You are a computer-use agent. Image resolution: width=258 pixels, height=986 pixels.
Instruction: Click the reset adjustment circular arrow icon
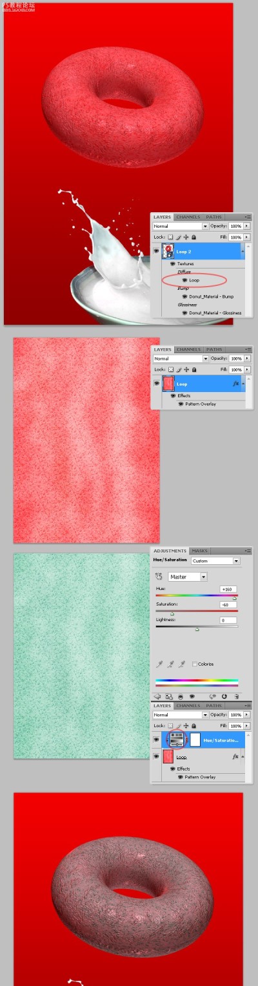click(x=224, y=696)
